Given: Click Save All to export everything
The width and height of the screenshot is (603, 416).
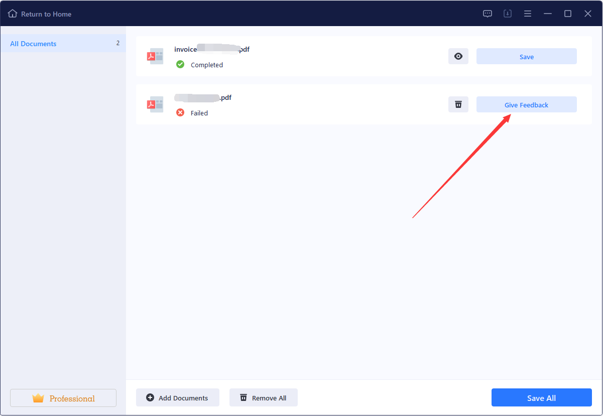Looking at the screenshot, I should pos(542,397).
